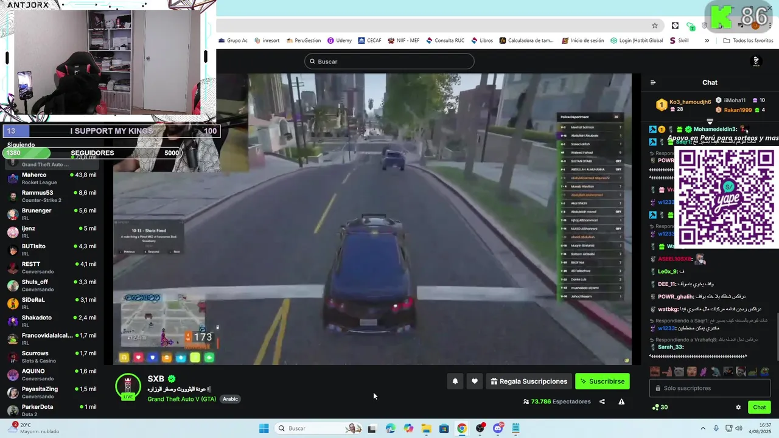Viewport: 779px width, 438px height.
Task: Click the heart follow icon
Action: pyautogui.click(x=475, y=381)
